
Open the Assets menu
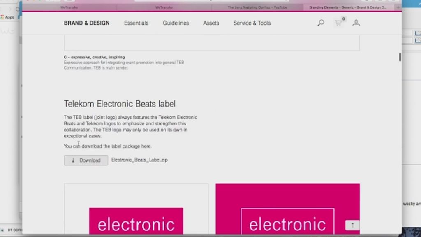[x=211, y=23]
